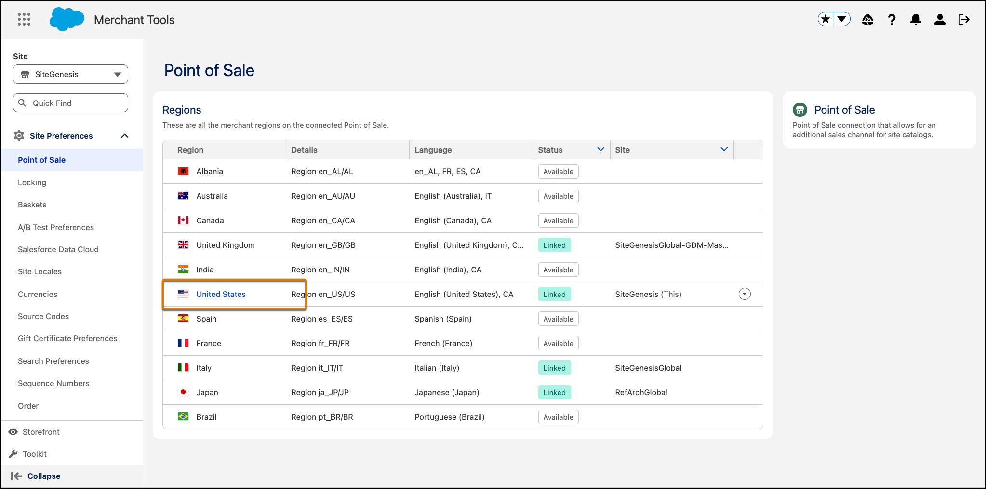
Task: Open the United States region link
Action: pyautogui.click(x=221, y=294)
